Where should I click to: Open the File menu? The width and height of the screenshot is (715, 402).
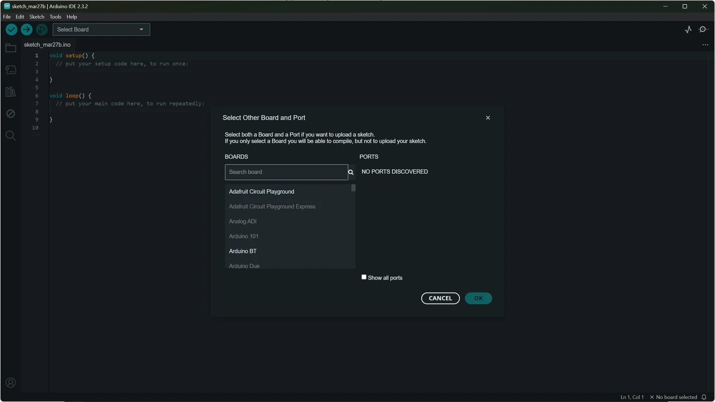point(7,17)
